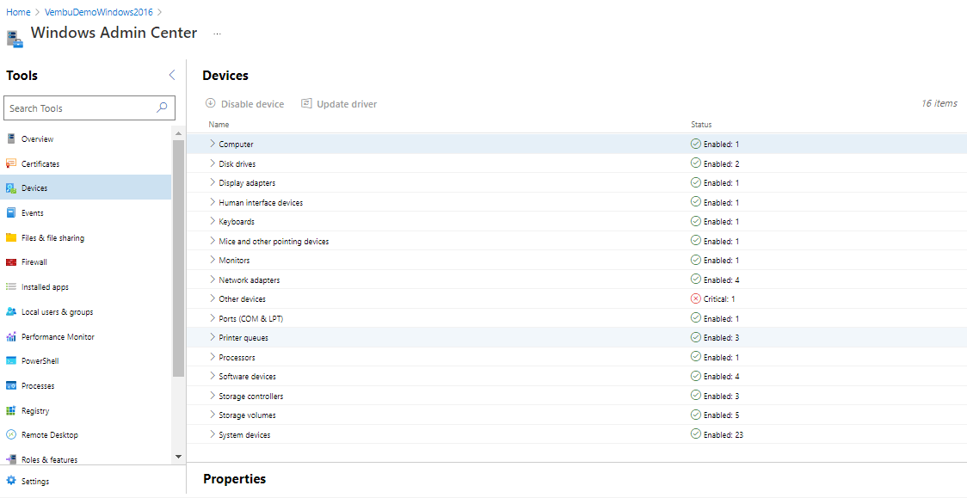Viewport: 967px width, 498px height.
Task: Collapse the Tools sidebar with the chevron
Action: click(x=171, y=75)
